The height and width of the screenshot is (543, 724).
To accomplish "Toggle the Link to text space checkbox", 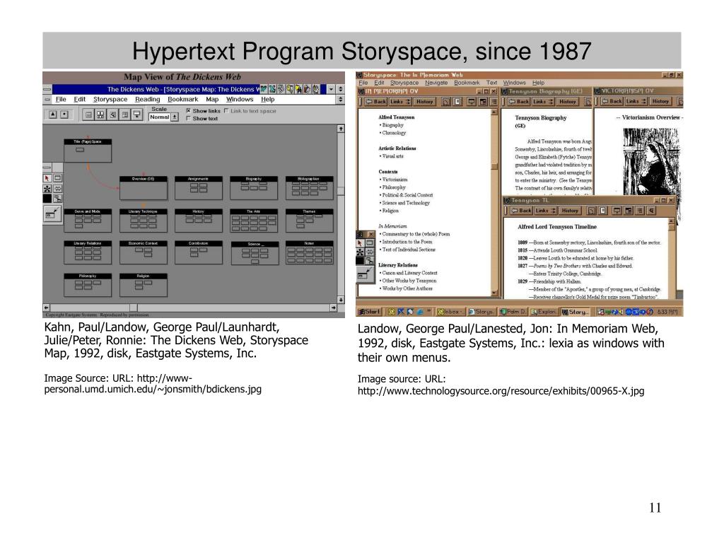I will (226, 111).
